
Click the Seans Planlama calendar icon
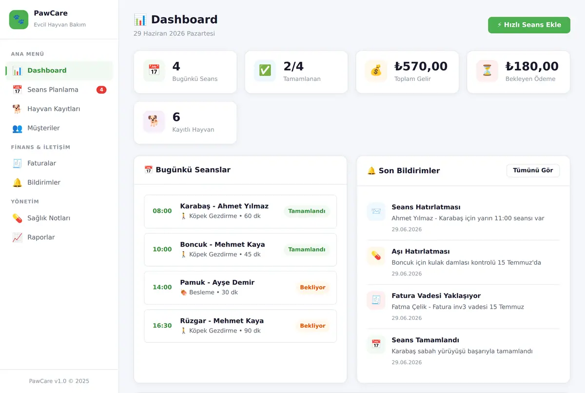coord(18,90)
